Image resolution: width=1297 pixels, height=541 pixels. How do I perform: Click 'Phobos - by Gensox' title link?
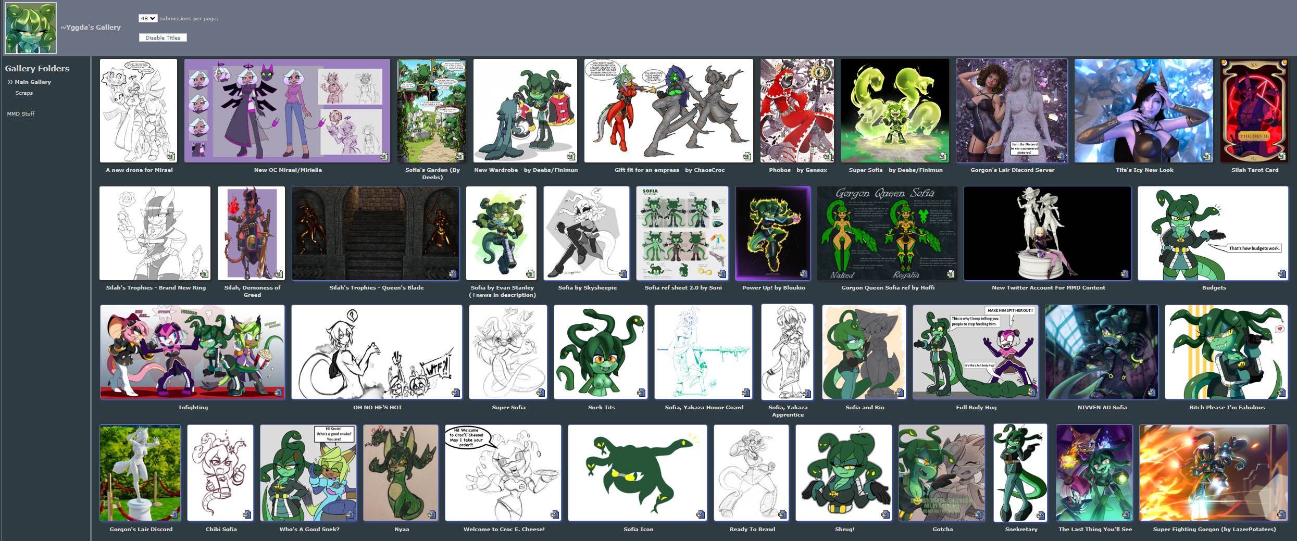coord(798,170)
